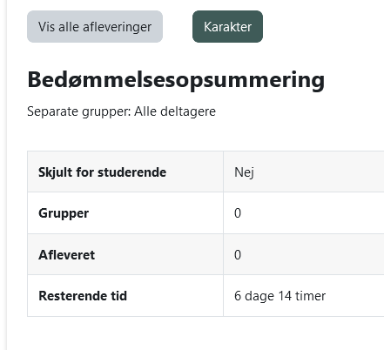Viewport: 384px width, 350px height.
Task: Click the empty white area below the table
Action: 195,333
